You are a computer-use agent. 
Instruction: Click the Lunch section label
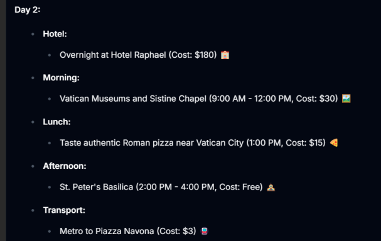pyautogui.click(x=57, y=122)
